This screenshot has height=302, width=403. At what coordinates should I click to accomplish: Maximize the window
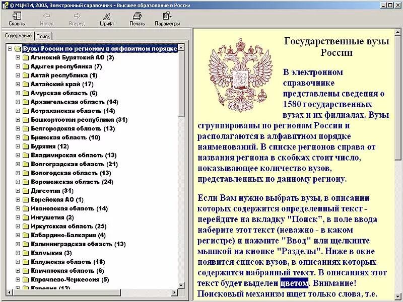click(390, 5)
